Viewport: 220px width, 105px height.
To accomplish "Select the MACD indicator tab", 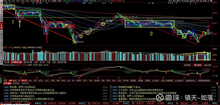I will tap(24, 80).
